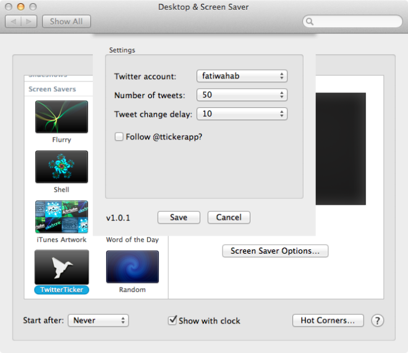Expand the Number of tweets dropdown

pyautogui.click(x=242, y=95)
